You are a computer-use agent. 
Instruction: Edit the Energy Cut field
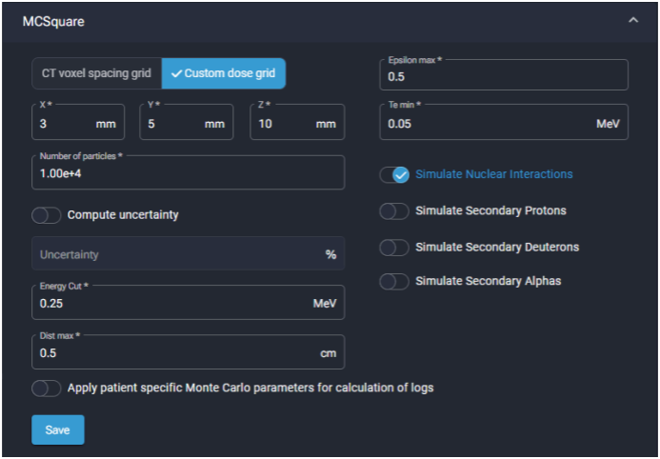coord(171,303)
